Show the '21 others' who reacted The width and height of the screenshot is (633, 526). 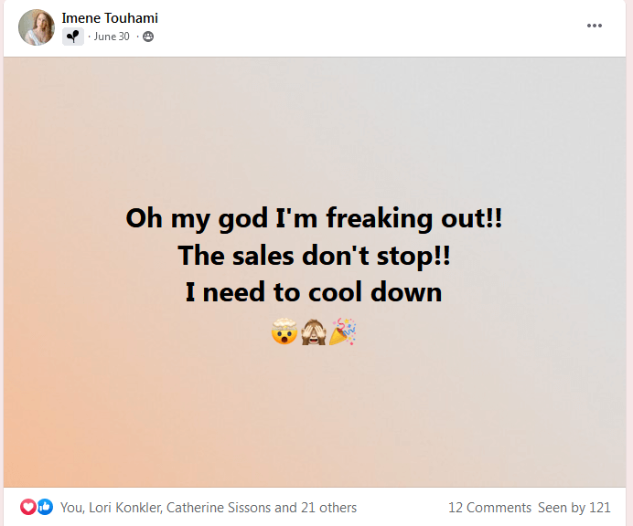coord(326,508)
